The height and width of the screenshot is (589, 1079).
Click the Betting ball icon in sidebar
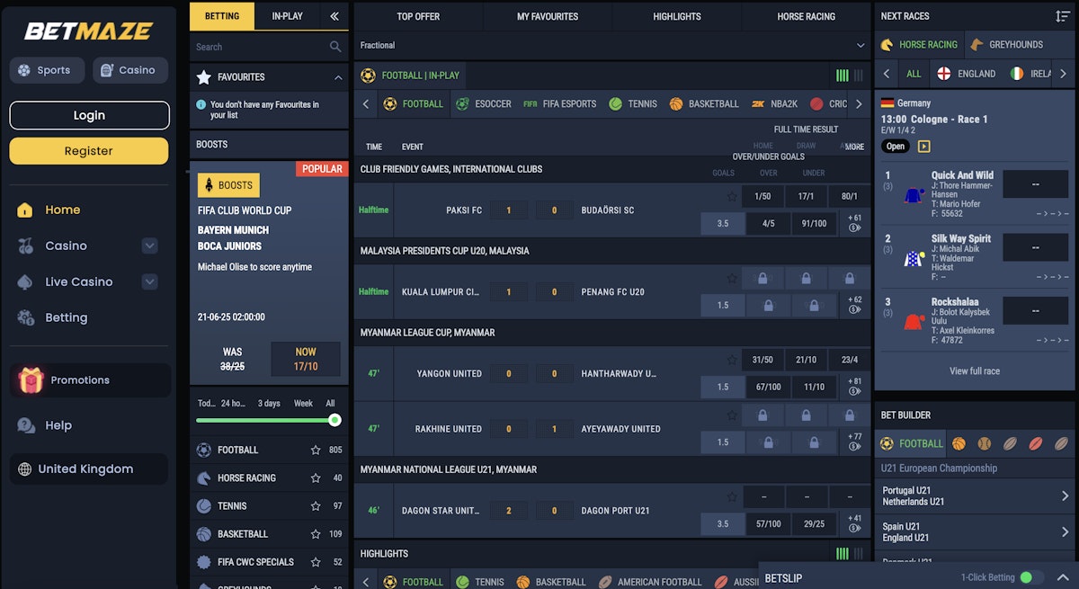tap(26, 317)
